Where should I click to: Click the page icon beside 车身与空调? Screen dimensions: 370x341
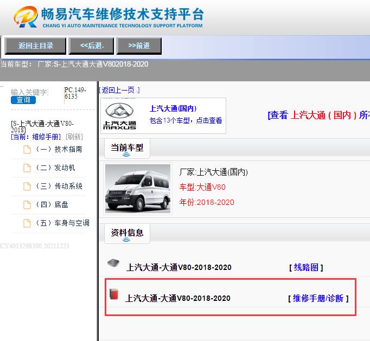27,223
